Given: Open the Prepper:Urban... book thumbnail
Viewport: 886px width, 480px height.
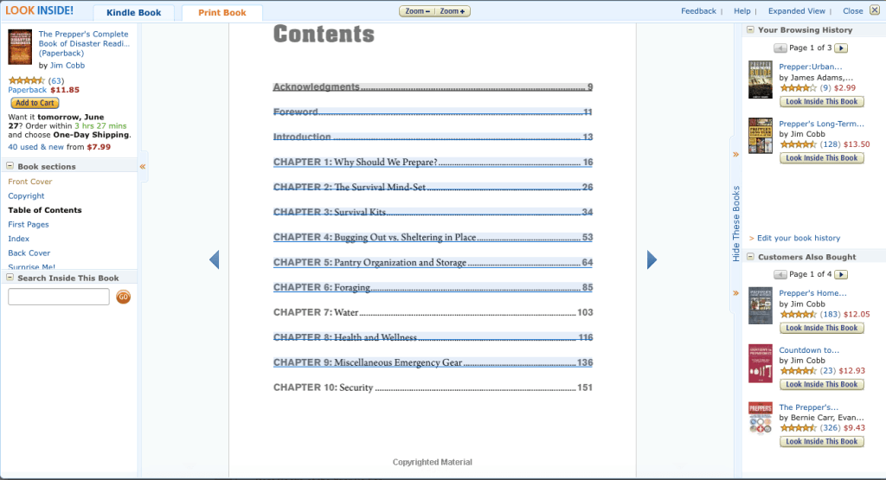Looking at the screenshot, I should click(x=760, y=80).
